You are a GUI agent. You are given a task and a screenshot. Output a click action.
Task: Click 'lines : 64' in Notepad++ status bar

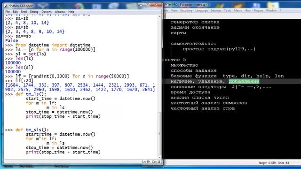coord(284,163)
